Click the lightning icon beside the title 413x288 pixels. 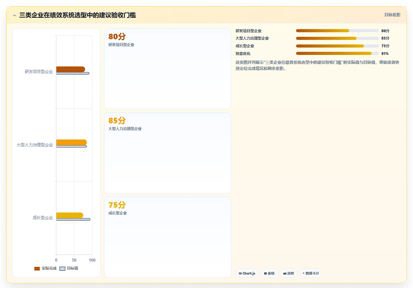(x=14, y=15)
